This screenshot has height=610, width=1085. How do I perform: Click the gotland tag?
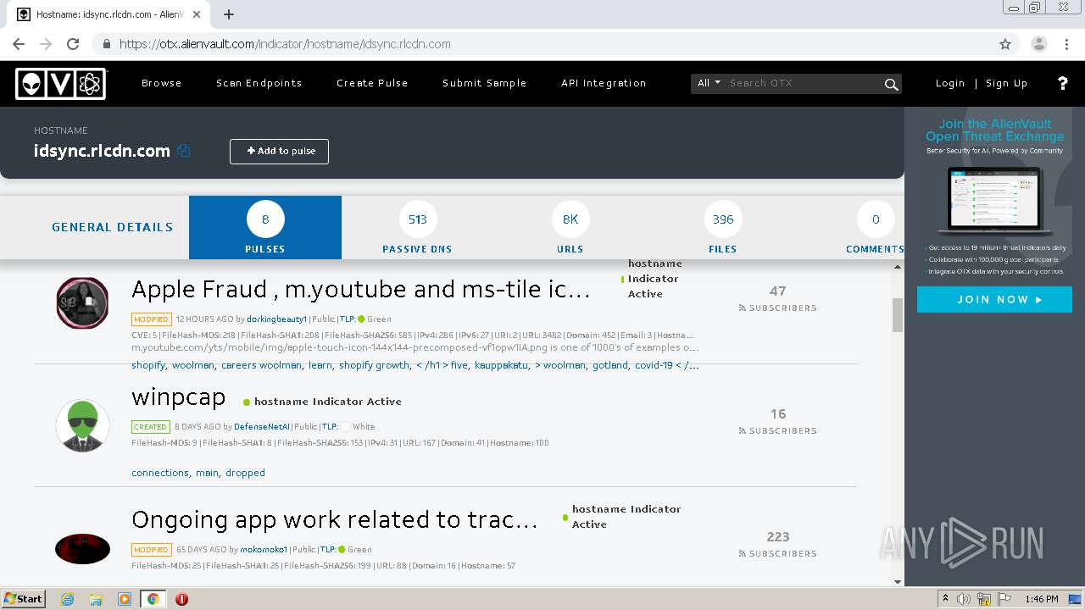609,365
